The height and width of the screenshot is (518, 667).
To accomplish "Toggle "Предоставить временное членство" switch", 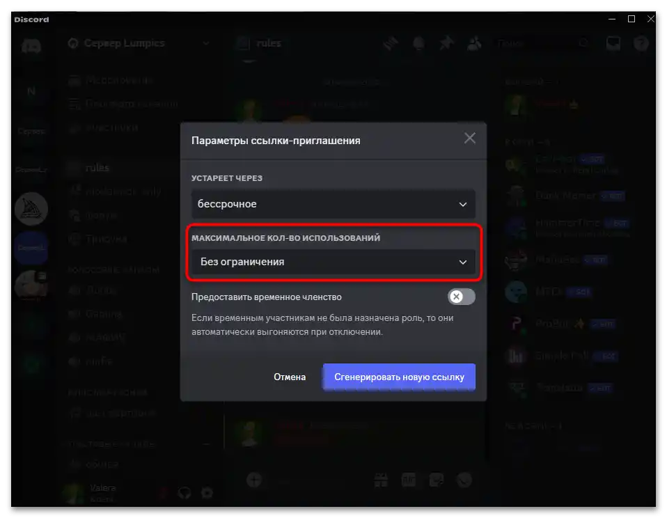I will pos(461,297).
